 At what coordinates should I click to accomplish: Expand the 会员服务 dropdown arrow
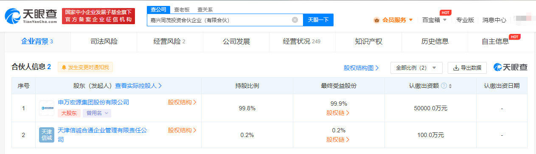pos(411,20)
